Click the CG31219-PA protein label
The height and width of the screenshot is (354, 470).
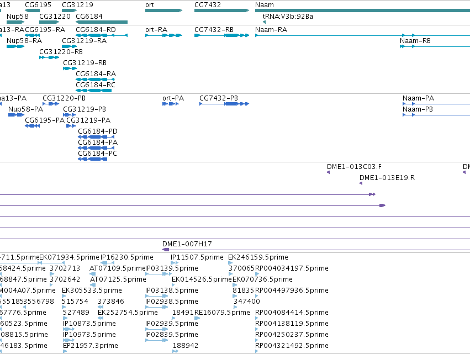88,120
